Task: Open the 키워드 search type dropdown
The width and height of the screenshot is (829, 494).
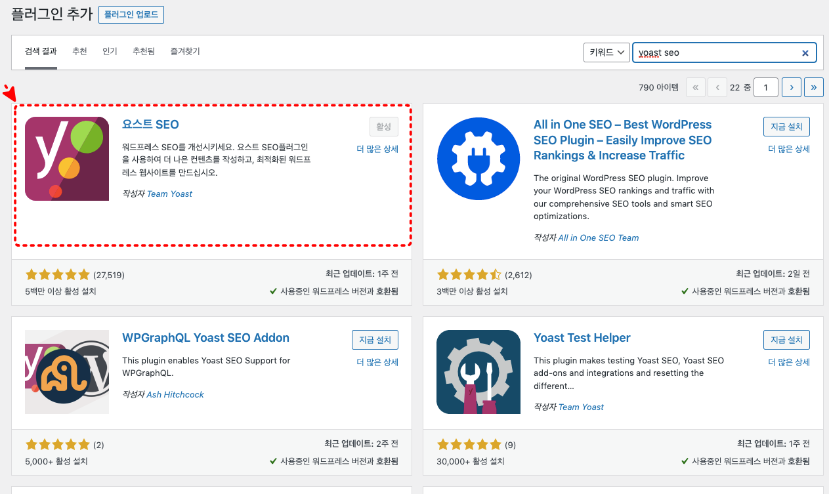Action: pyautogui.click(x=606, y=52)
